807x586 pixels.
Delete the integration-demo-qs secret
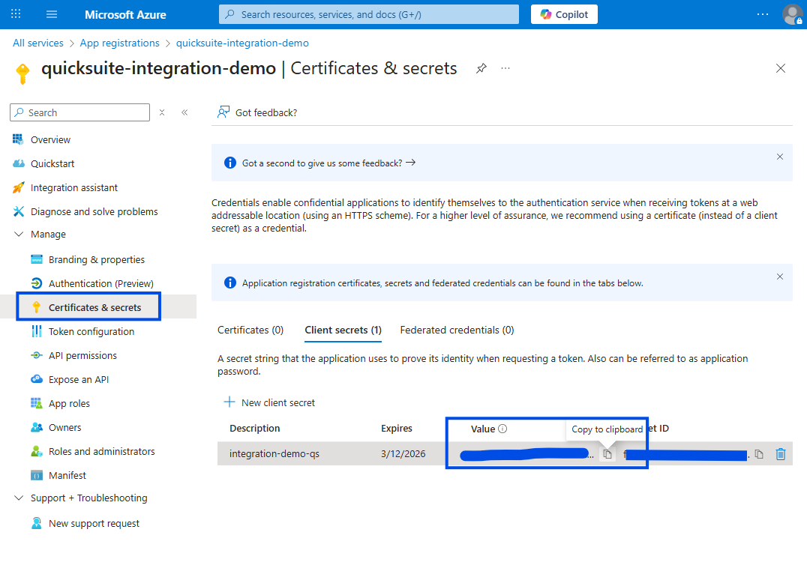click(781, 454)
